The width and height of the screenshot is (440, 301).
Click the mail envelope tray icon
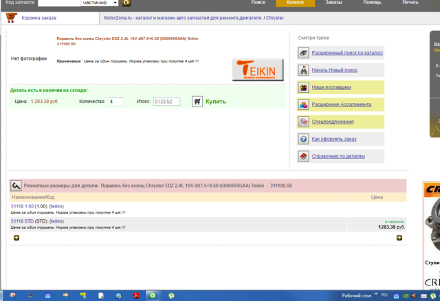tap(423, 296)
